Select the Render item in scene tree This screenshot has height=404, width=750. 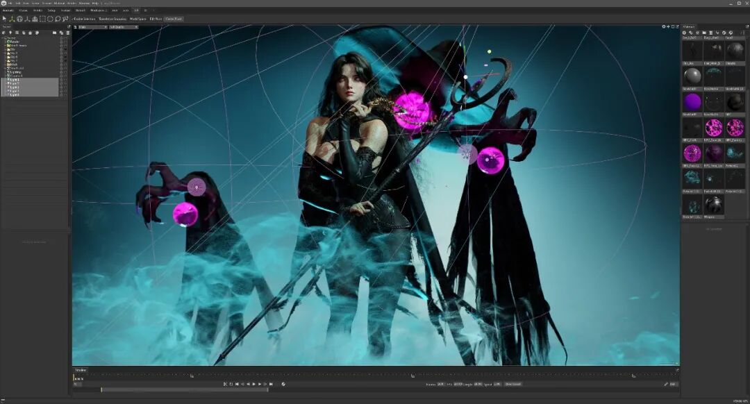(x=15, y=42)
